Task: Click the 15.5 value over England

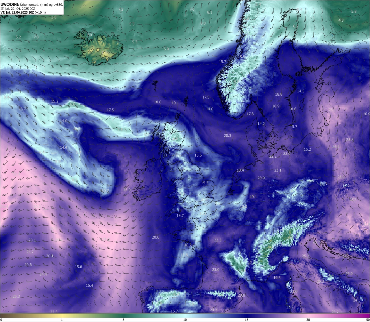Action: pyautogui.click(x=205, y=183)
